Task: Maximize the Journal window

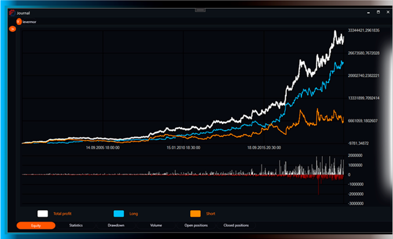Action: tap(378, 12)
